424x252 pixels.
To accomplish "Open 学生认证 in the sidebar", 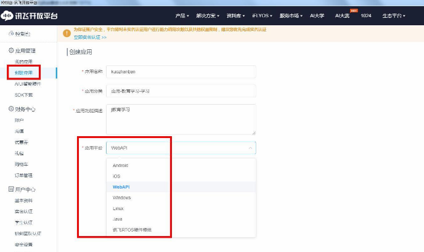I will coord(23,222).
